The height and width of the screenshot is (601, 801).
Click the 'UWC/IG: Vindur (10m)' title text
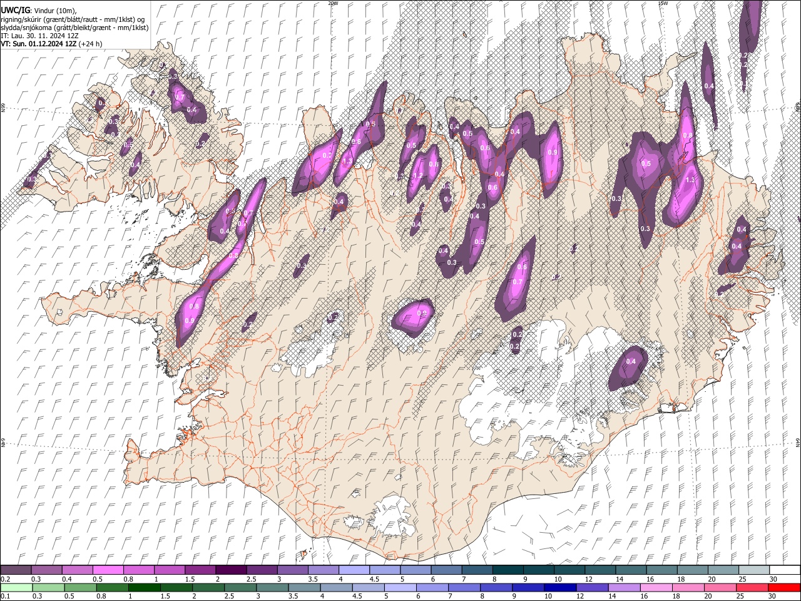coord(38,11)
